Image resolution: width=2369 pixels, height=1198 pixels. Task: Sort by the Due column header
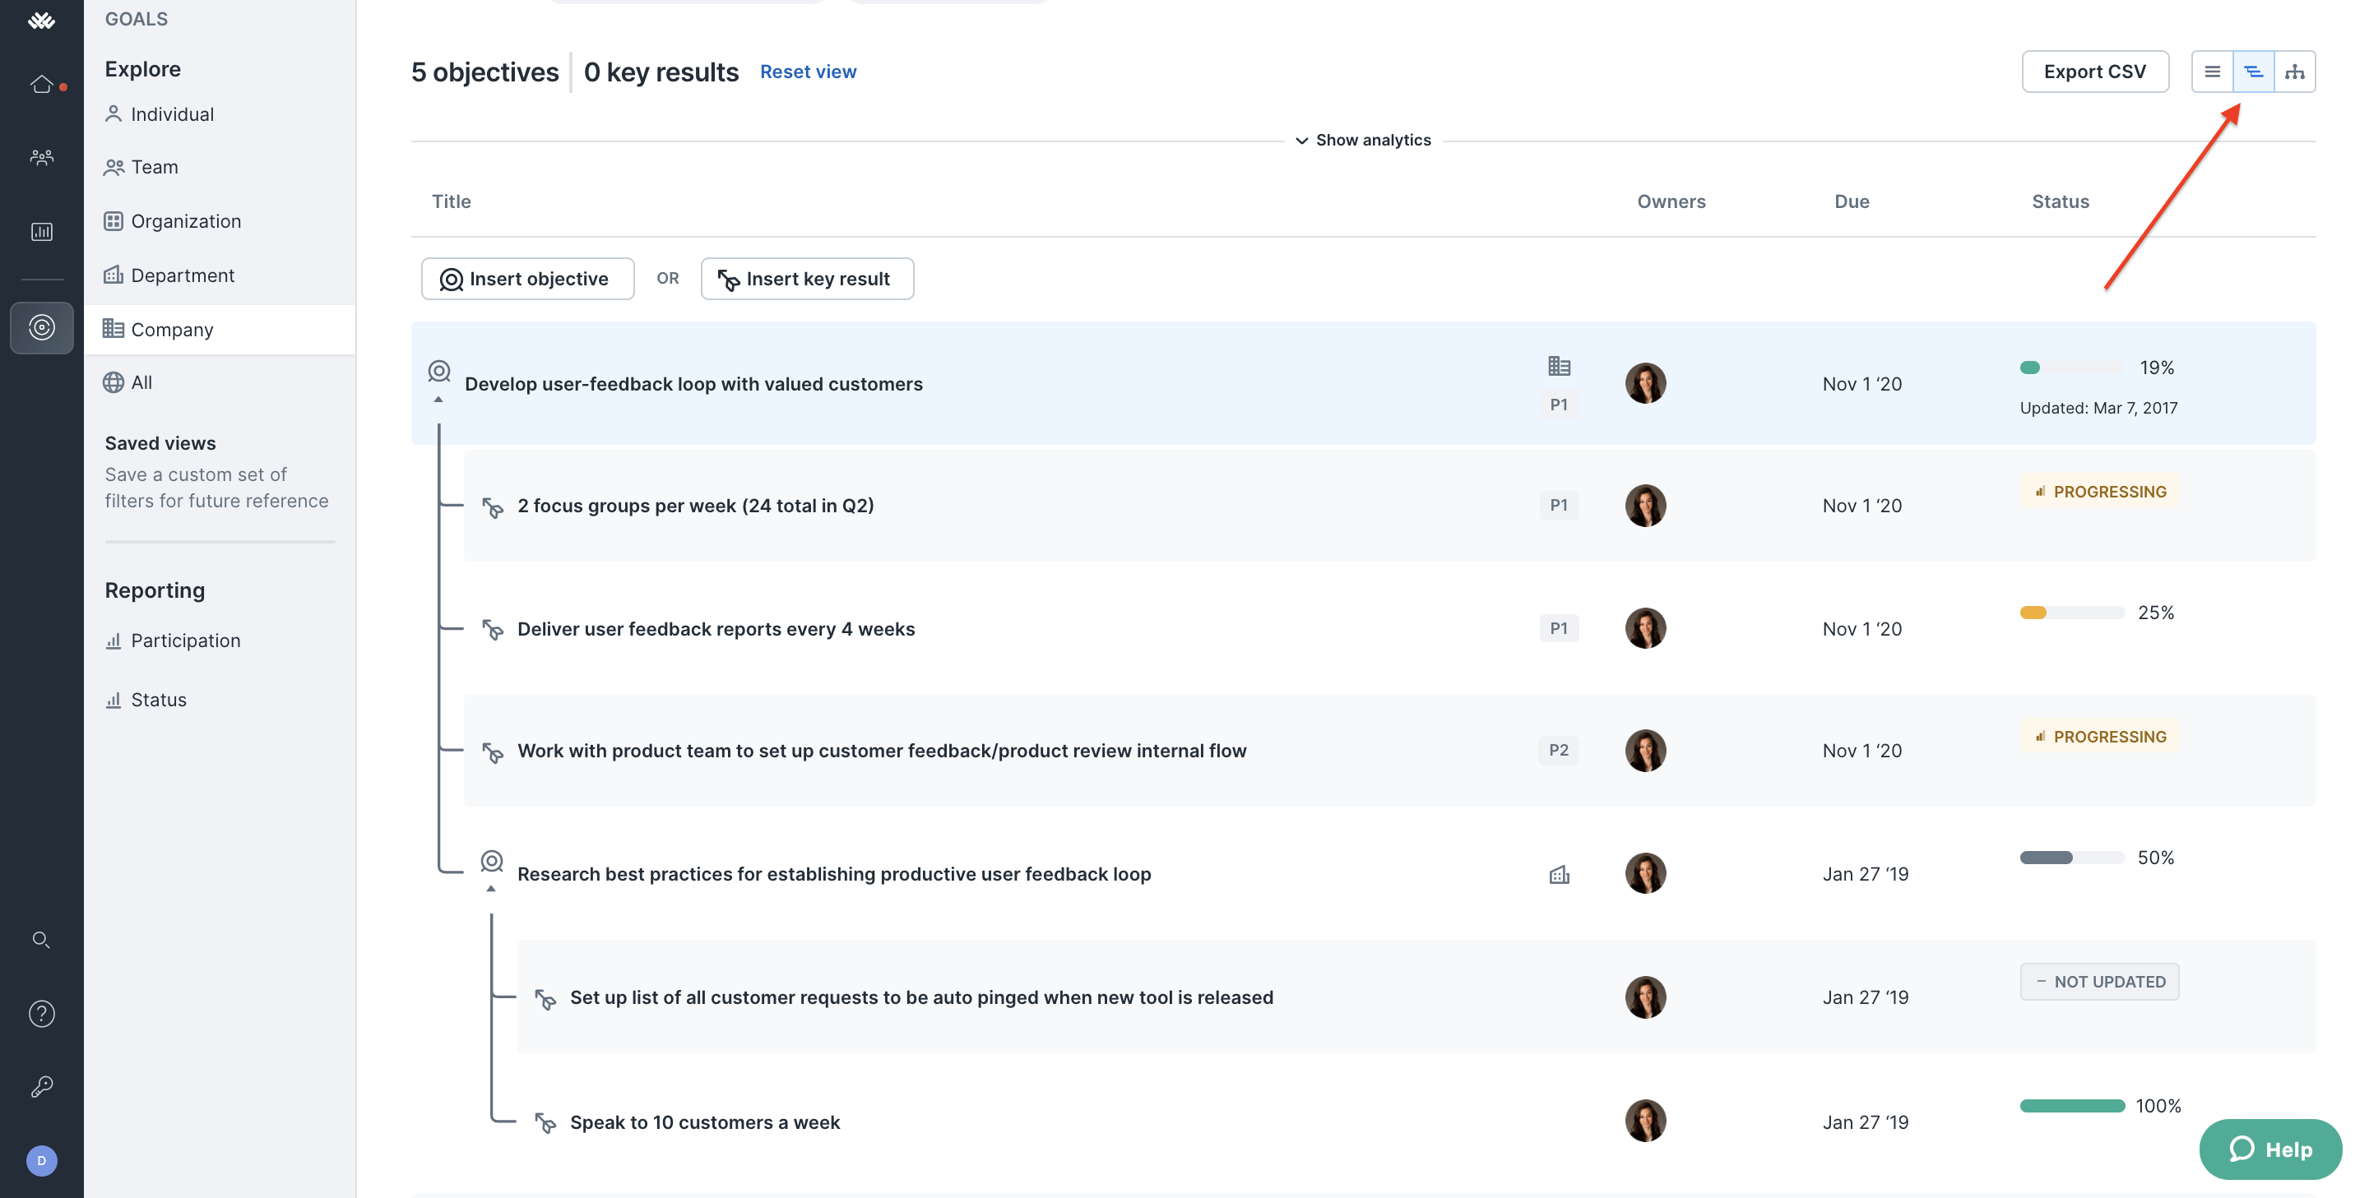[1852, 202]
